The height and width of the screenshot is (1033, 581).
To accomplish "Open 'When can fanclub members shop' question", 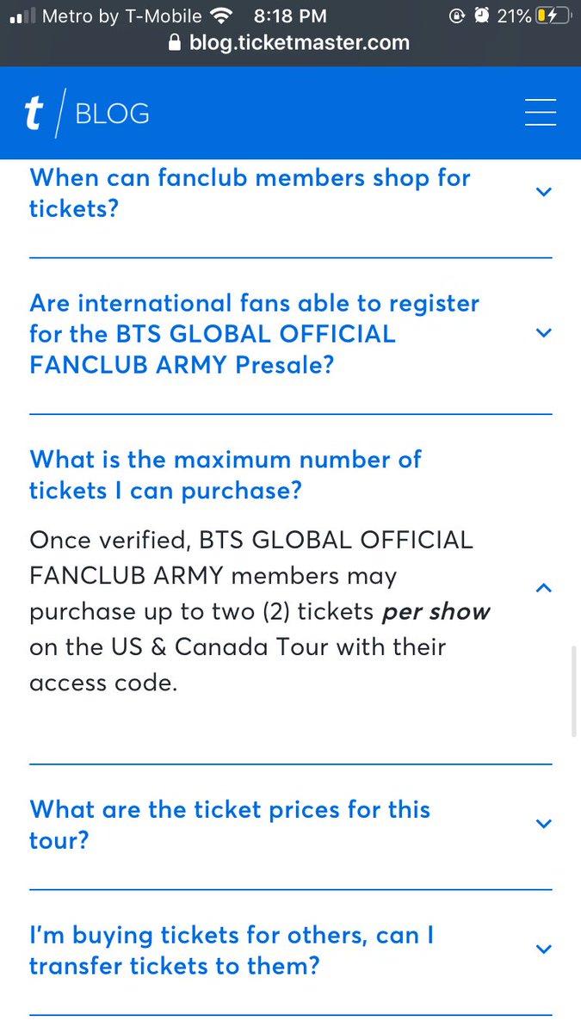I will [x=250, y=193].
